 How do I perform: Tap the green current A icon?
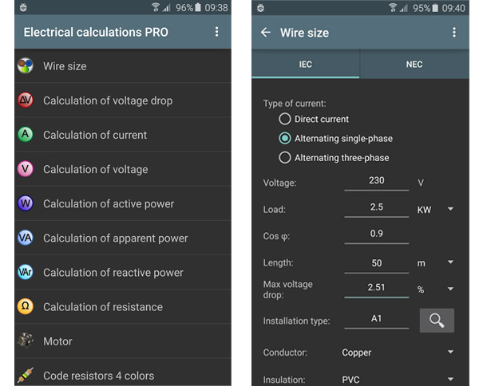pyautogui.click(x=26, y=135)
